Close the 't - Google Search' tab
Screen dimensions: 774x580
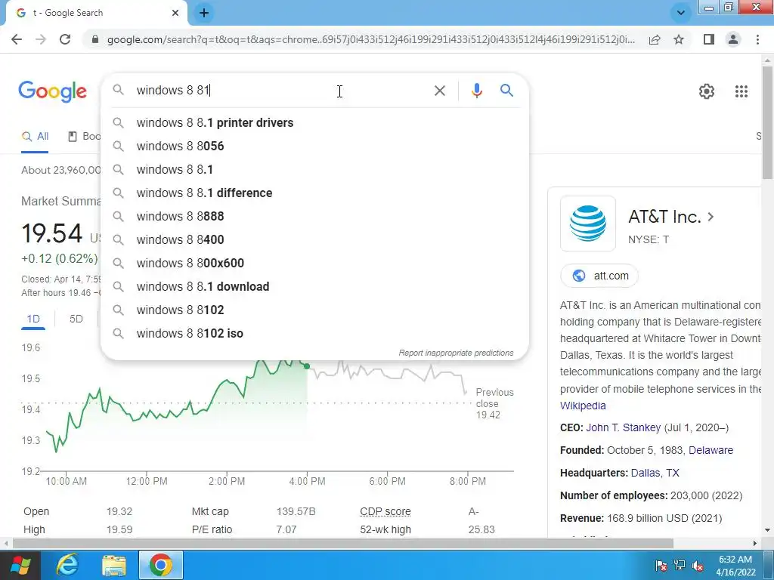click(x=175, y=13)
